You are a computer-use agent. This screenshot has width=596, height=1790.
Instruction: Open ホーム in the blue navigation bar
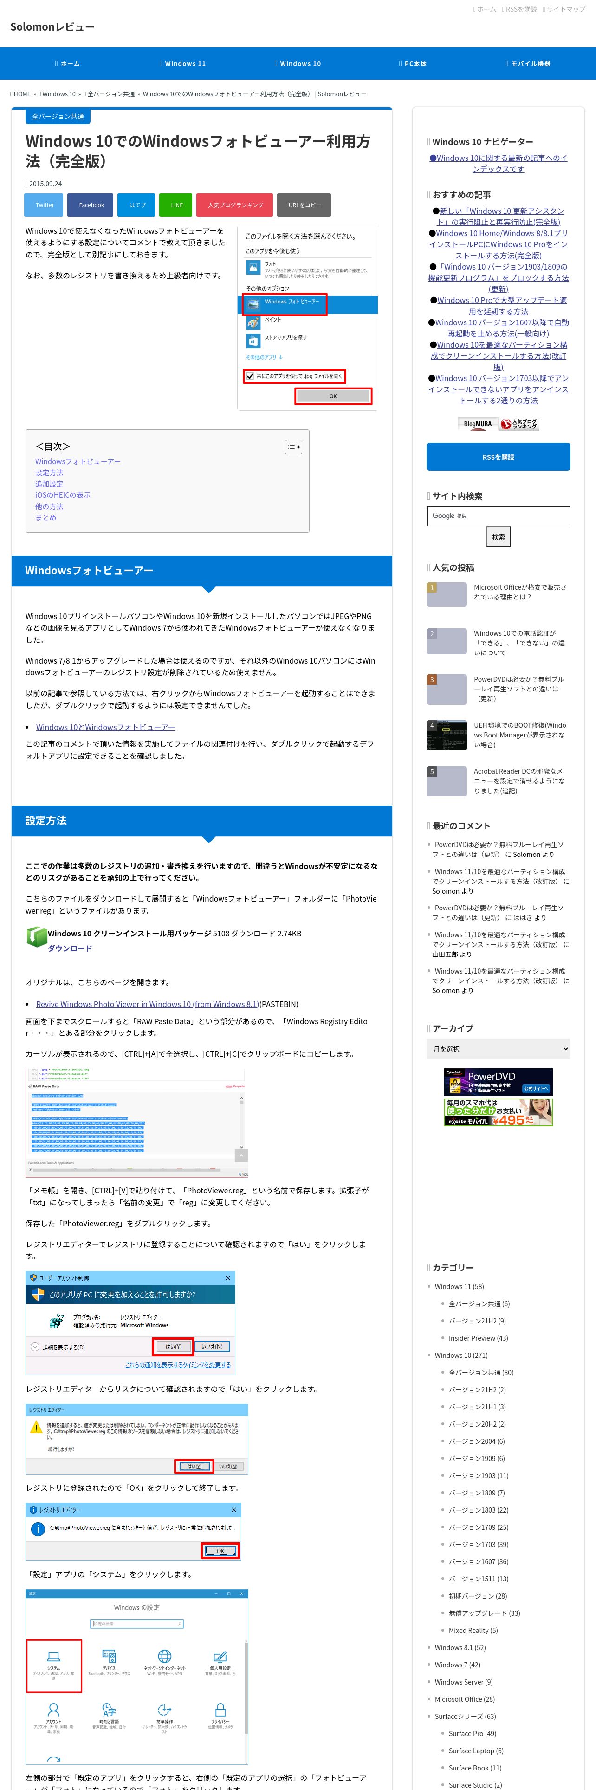tap(67, 63)
